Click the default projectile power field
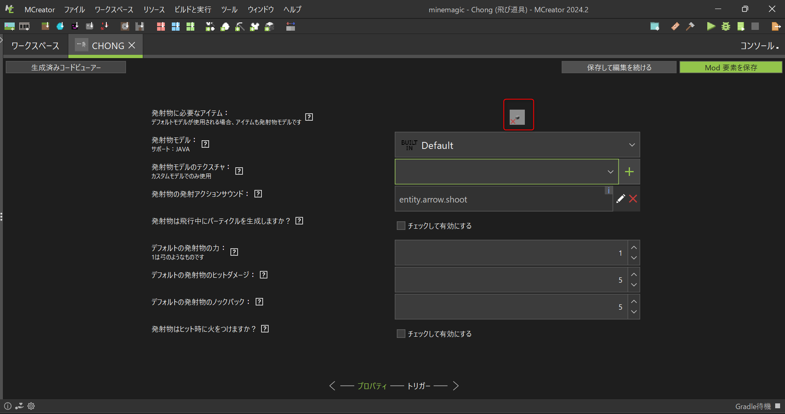Screen dimensions: 785x414 click(x=511, y=253)
